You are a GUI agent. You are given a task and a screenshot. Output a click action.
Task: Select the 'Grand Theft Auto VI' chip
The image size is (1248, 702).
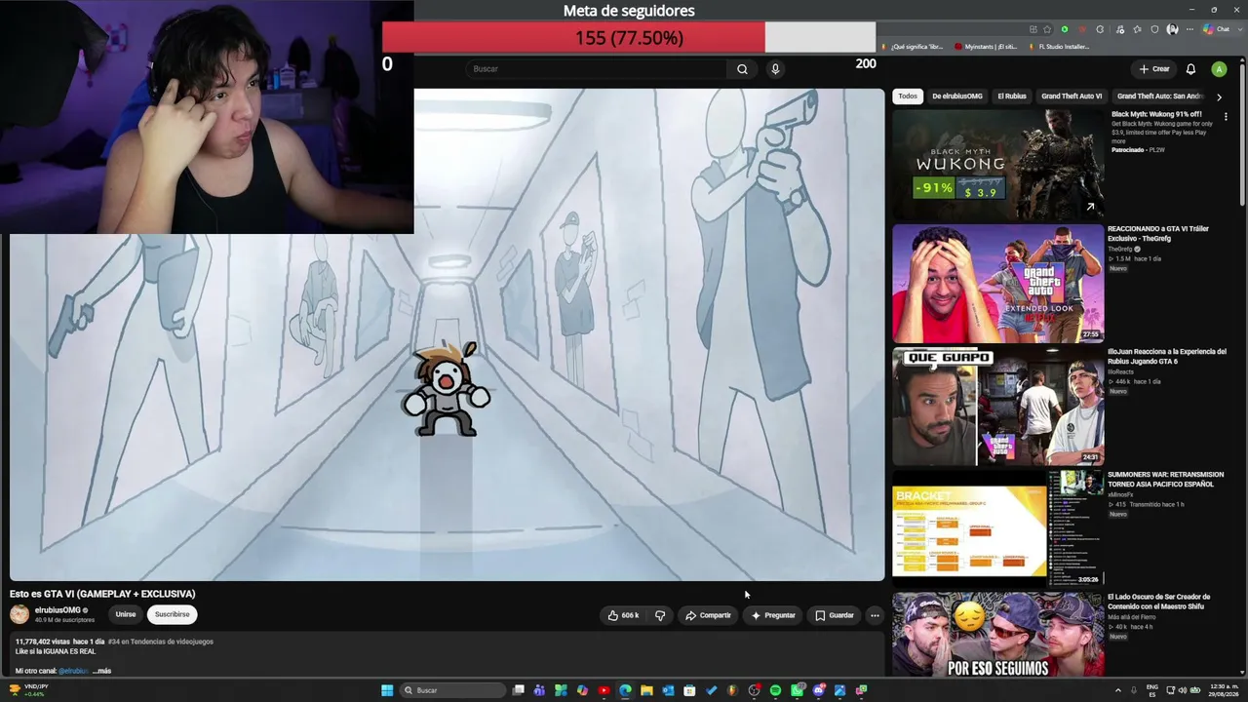point(1072,97)
